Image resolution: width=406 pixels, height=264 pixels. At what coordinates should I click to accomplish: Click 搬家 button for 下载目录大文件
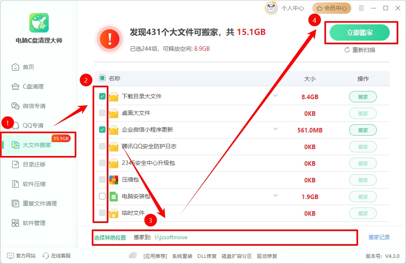(x=363, y=97)
